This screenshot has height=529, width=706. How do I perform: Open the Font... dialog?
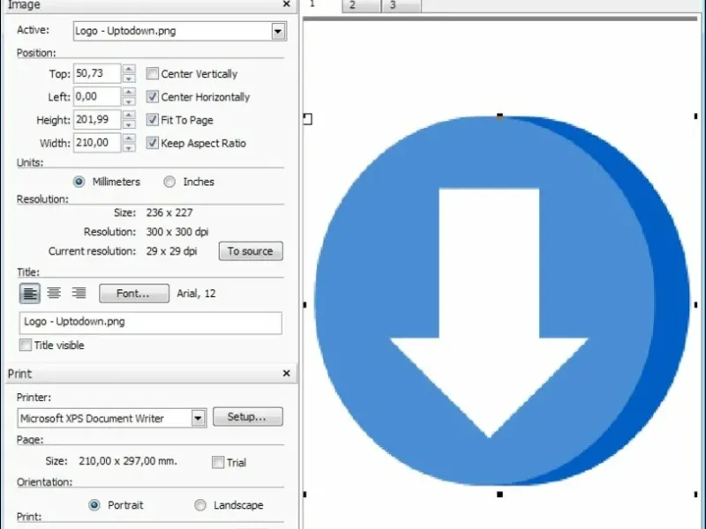point(134,294)
